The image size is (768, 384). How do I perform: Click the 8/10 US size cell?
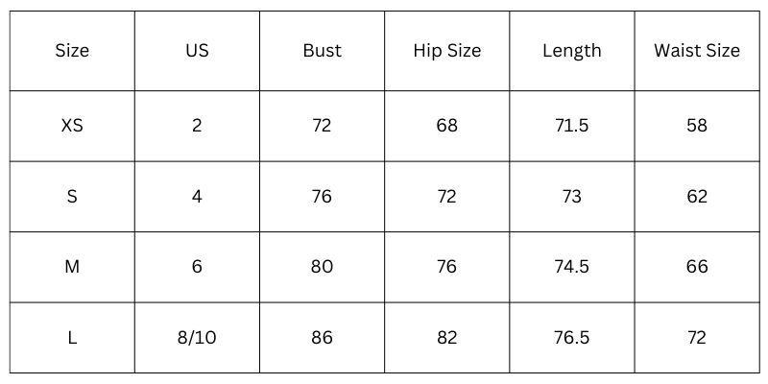(x=197, y=338)
